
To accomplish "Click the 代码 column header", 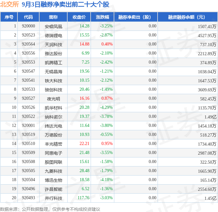I will point(28,17).
